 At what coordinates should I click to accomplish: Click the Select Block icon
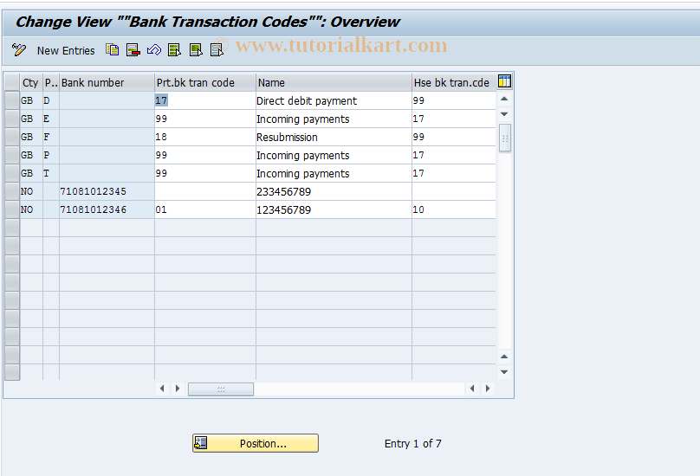click(196, 50)
